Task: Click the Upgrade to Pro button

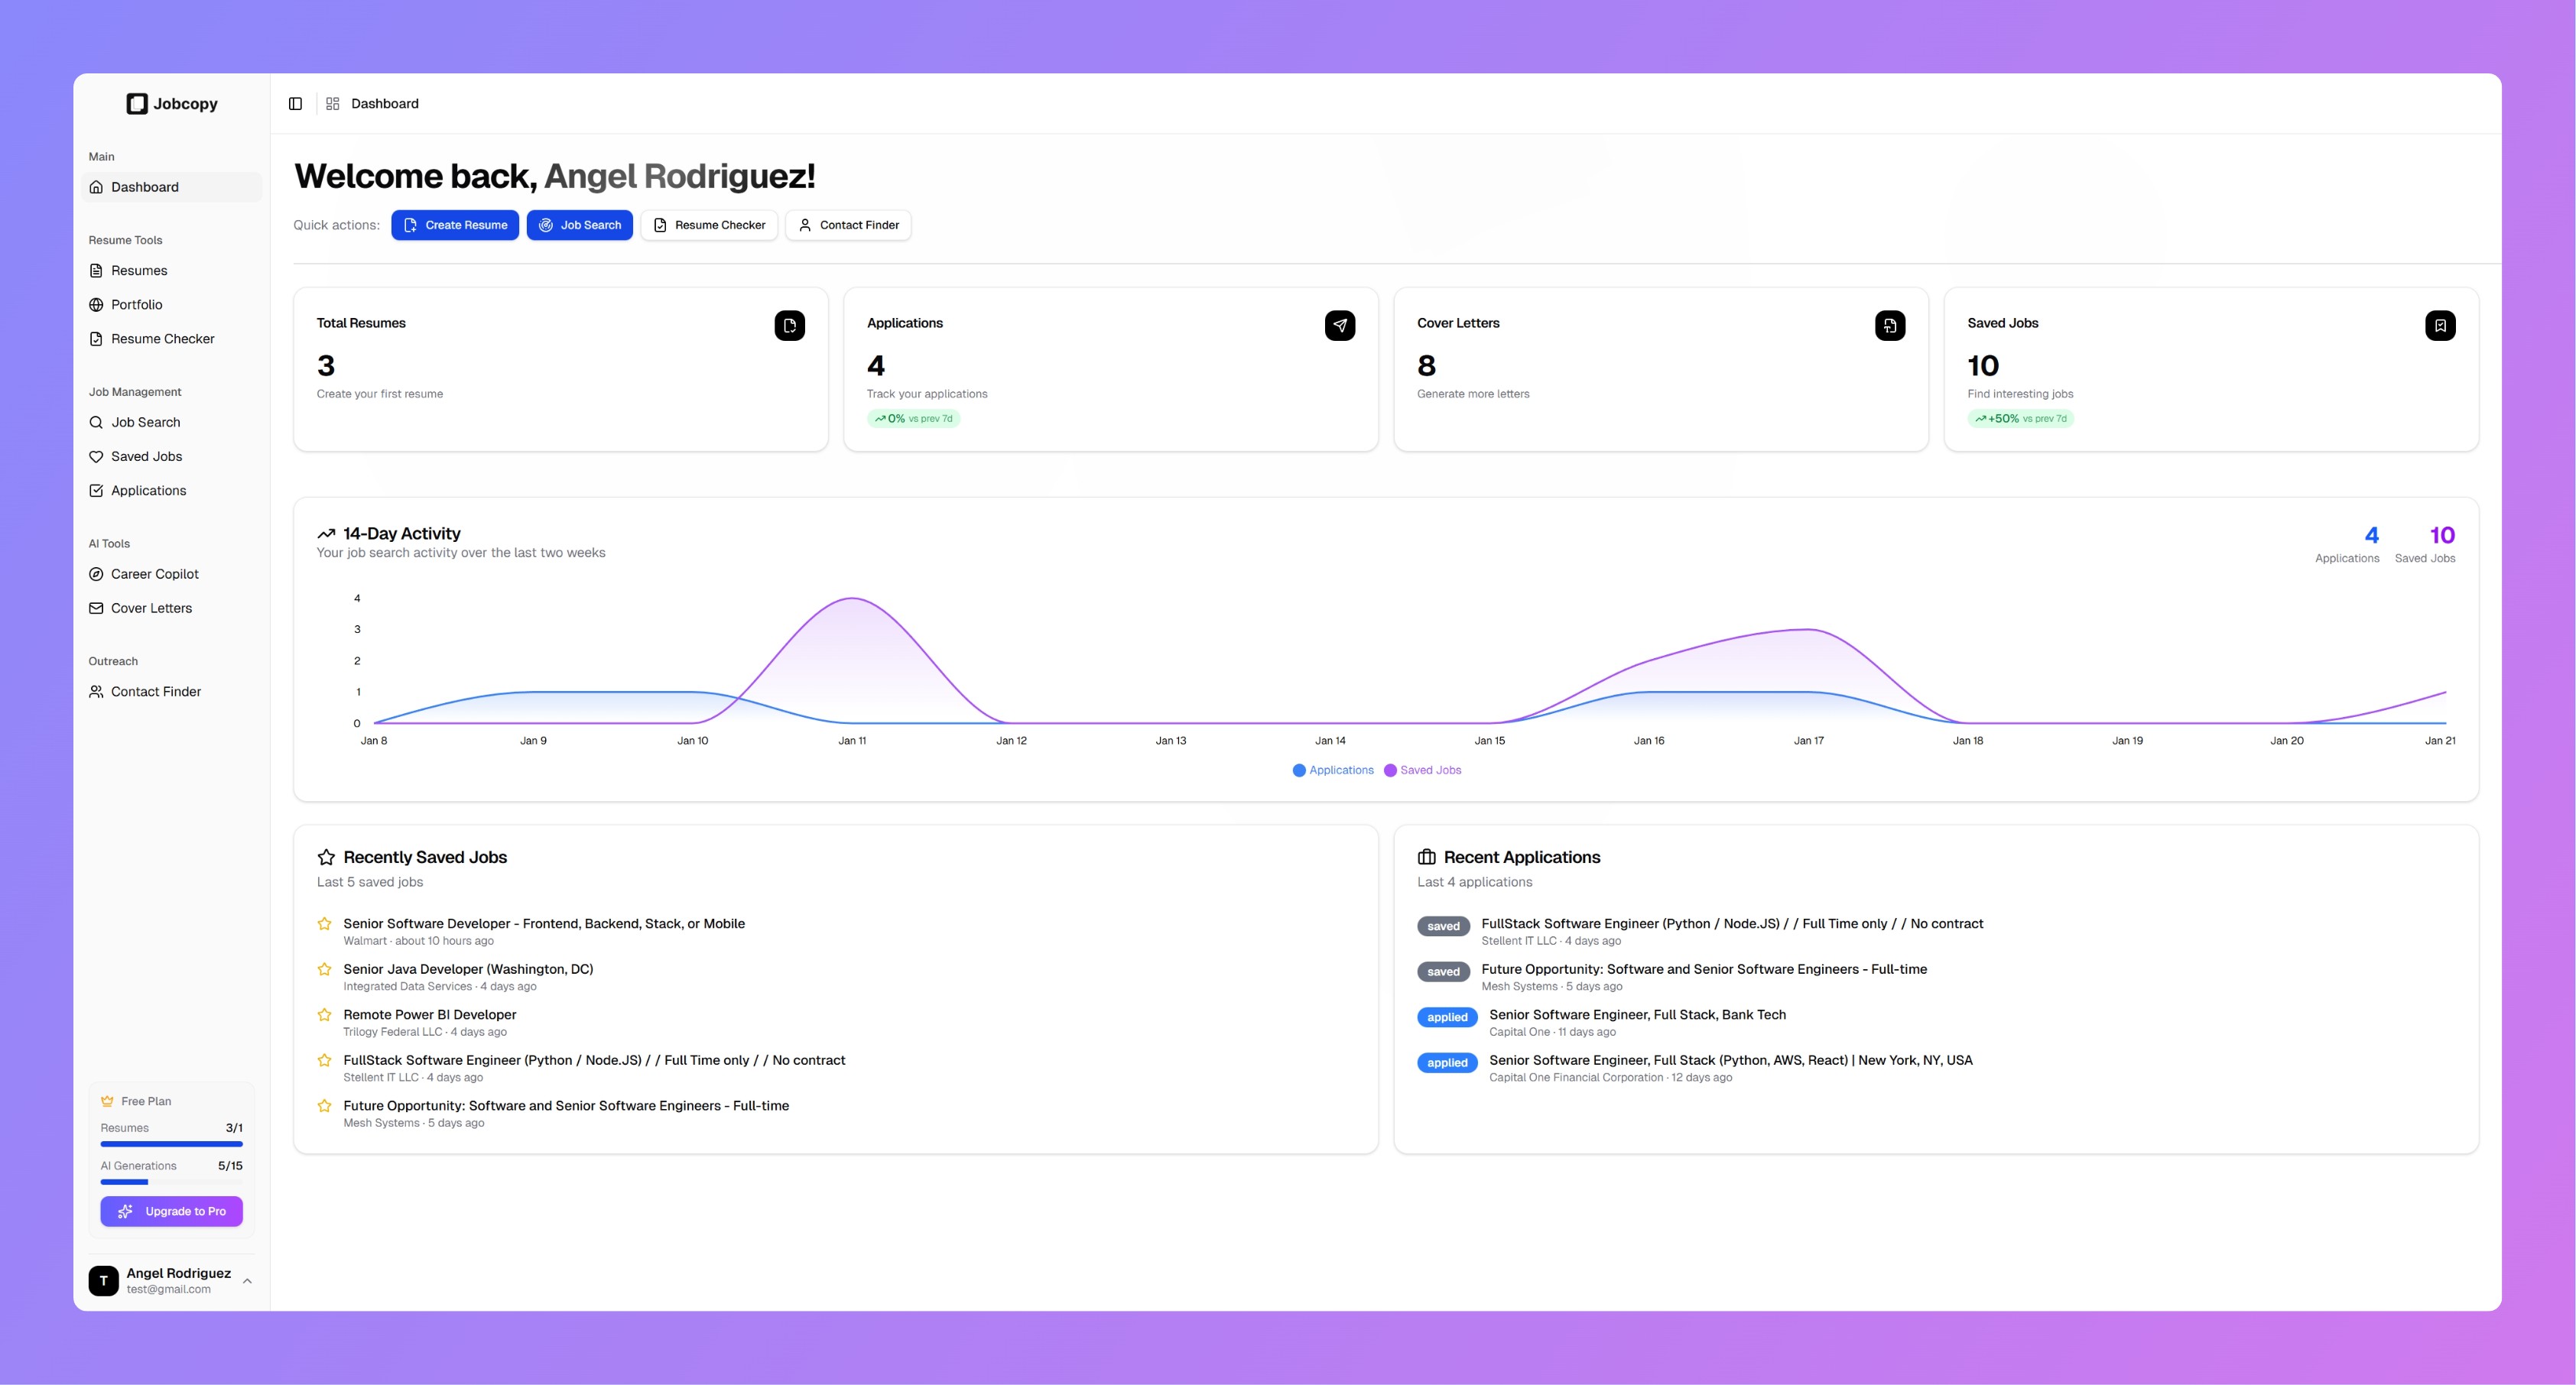Action: pyautogui.click(x=171, y=1211)
